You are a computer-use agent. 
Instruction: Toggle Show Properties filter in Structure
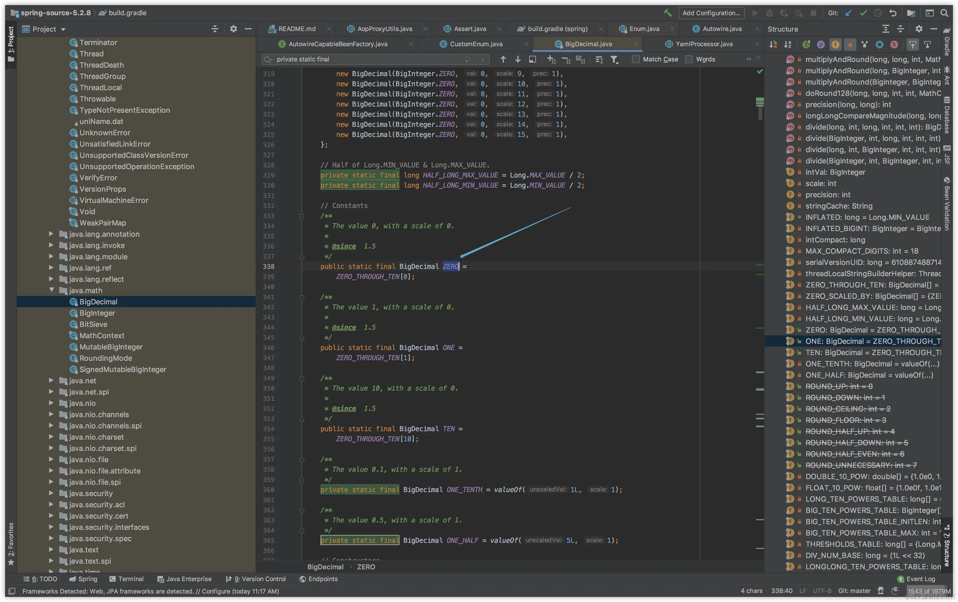[821, 45]
